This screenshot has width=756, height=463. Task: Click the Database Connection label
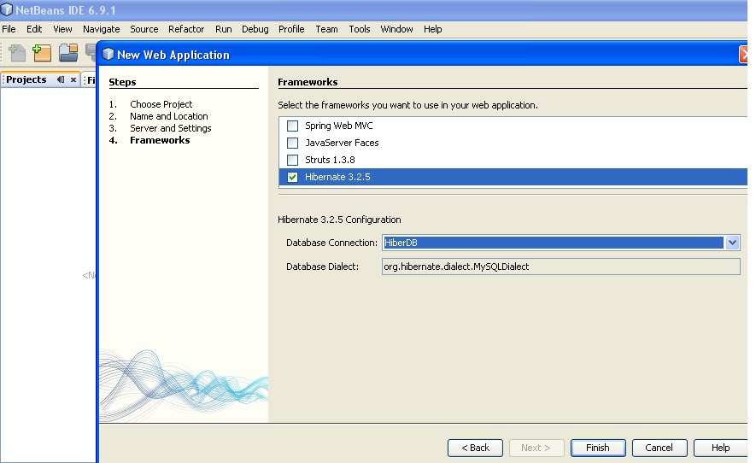click(x=331, y=243)
